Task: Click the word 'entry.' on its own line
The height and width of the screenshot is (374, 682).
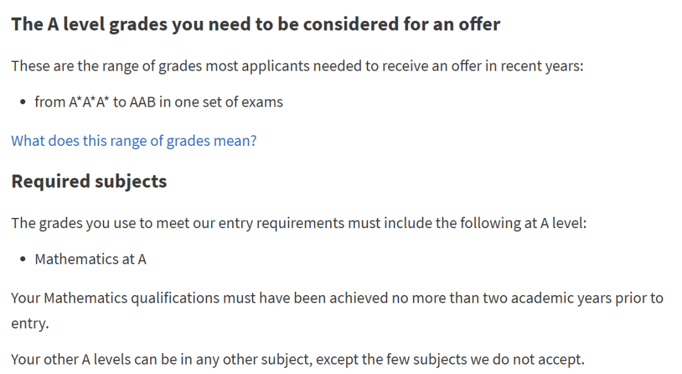Action: click(30, 323)
